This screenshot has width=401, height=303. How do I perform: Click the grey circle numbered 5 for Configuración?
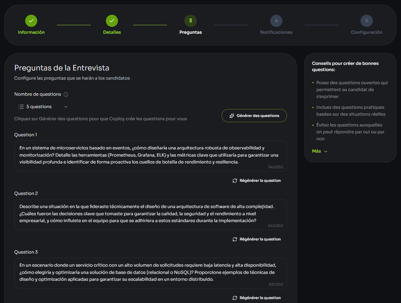[366, 20]
